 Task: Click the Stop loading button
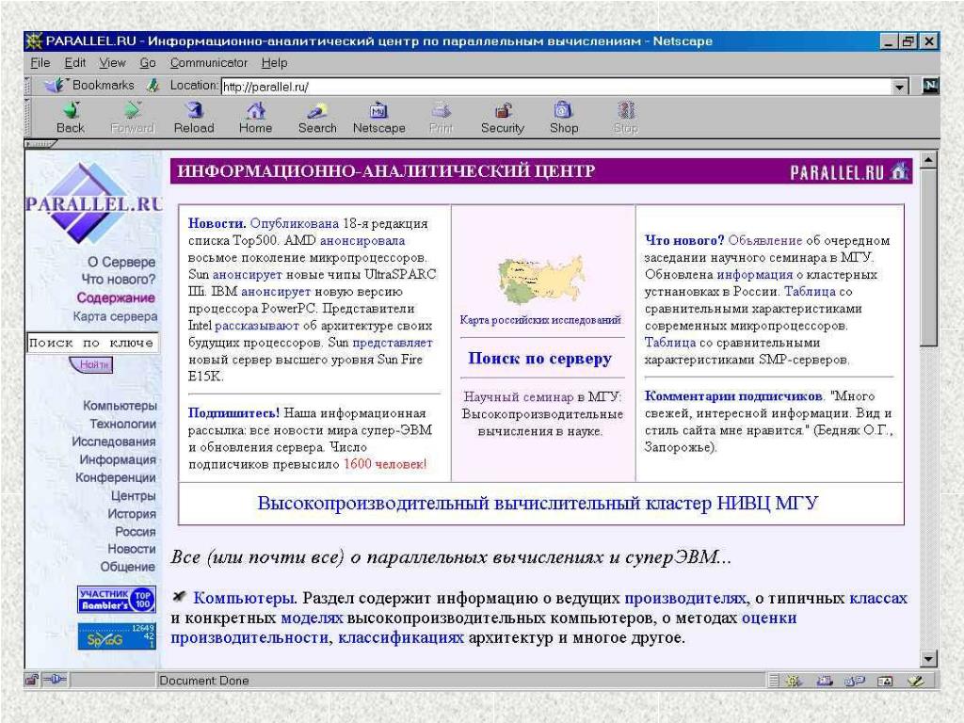(x=626, y=118)
